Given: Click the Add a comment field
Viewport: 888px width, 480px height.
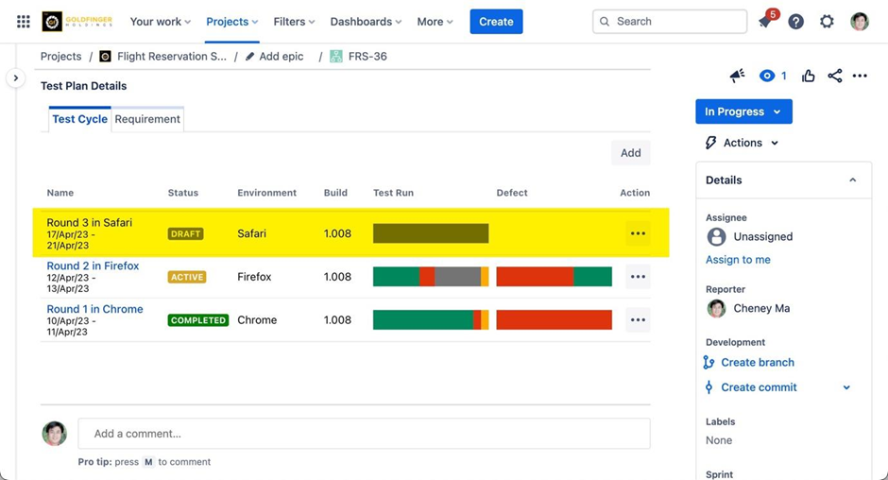Looking at the screenshot, I should [x=364, y=434].
